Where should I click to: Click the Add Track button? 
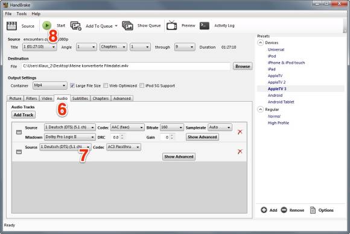tap(24, 115)
